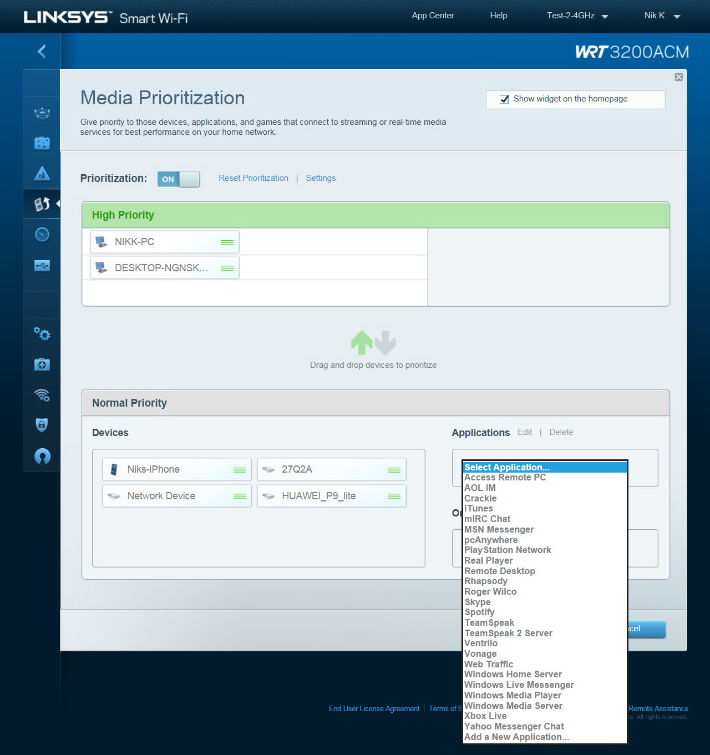Click Edit next to Applications
The height and width of the screenshot is (755, 710).
click(x=525, y=432)
